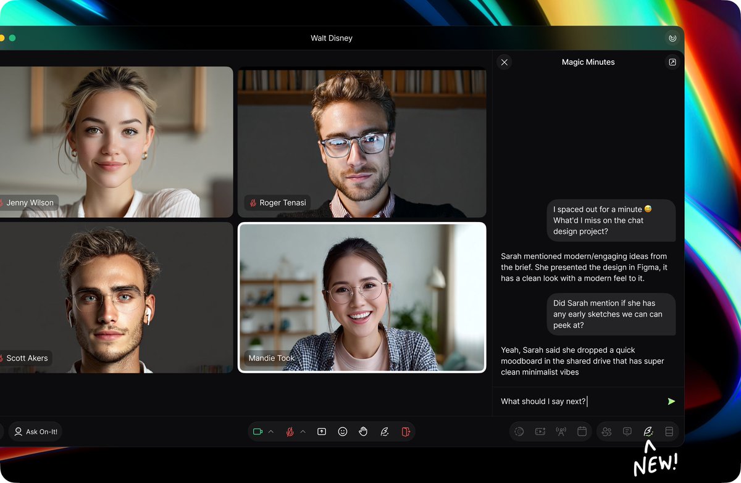Click the Roger Tenasi name label

(x=282, y=202)
